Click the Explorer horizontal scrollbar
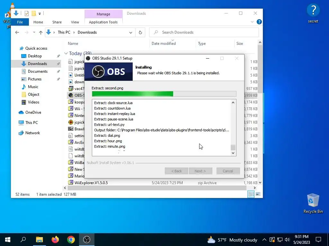Viewport: 329px width, 246px height. point(157,188)
